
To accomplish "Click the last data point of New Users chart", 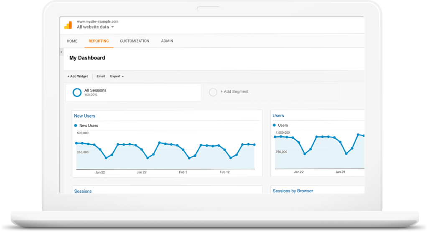I will coord(255,145).
